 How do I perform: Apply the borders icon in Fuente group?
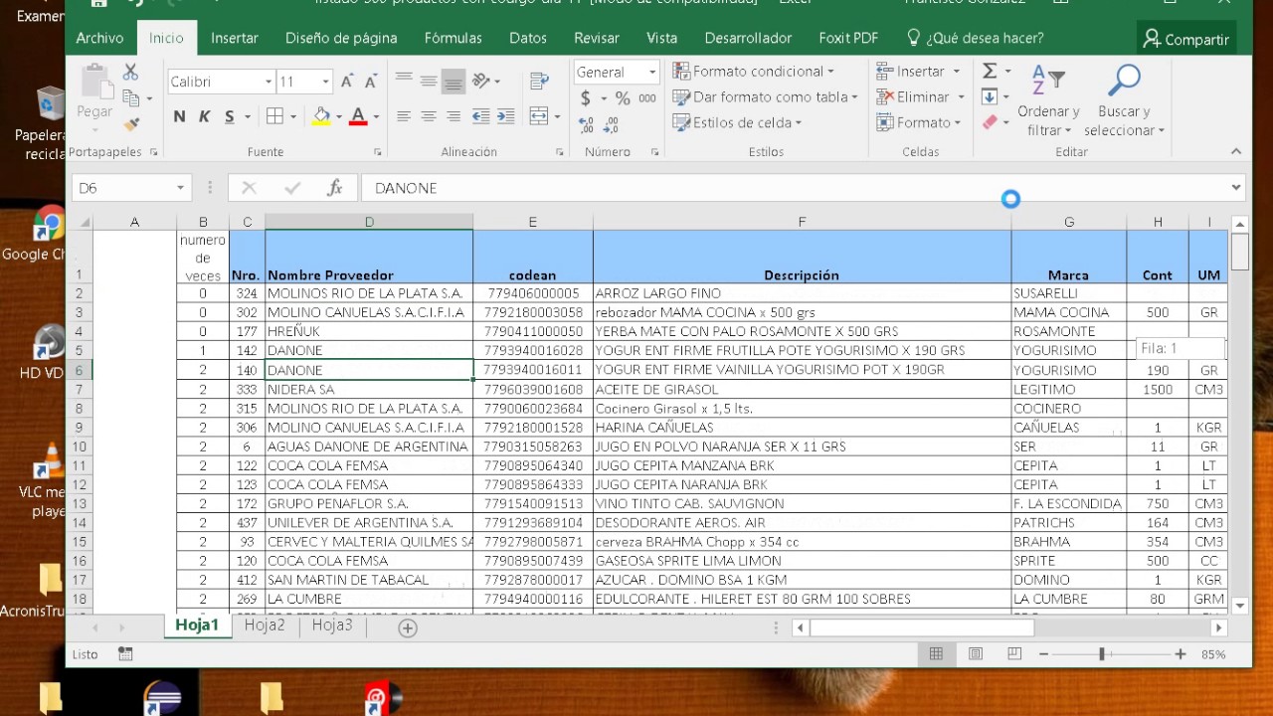(x=275, y=116)
